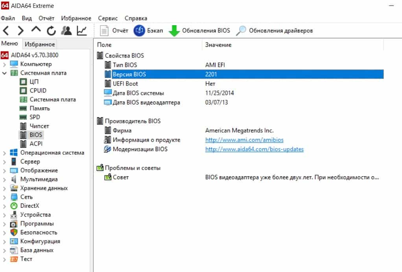
Task: Go up one level with Up arrow
Action: 36,31
